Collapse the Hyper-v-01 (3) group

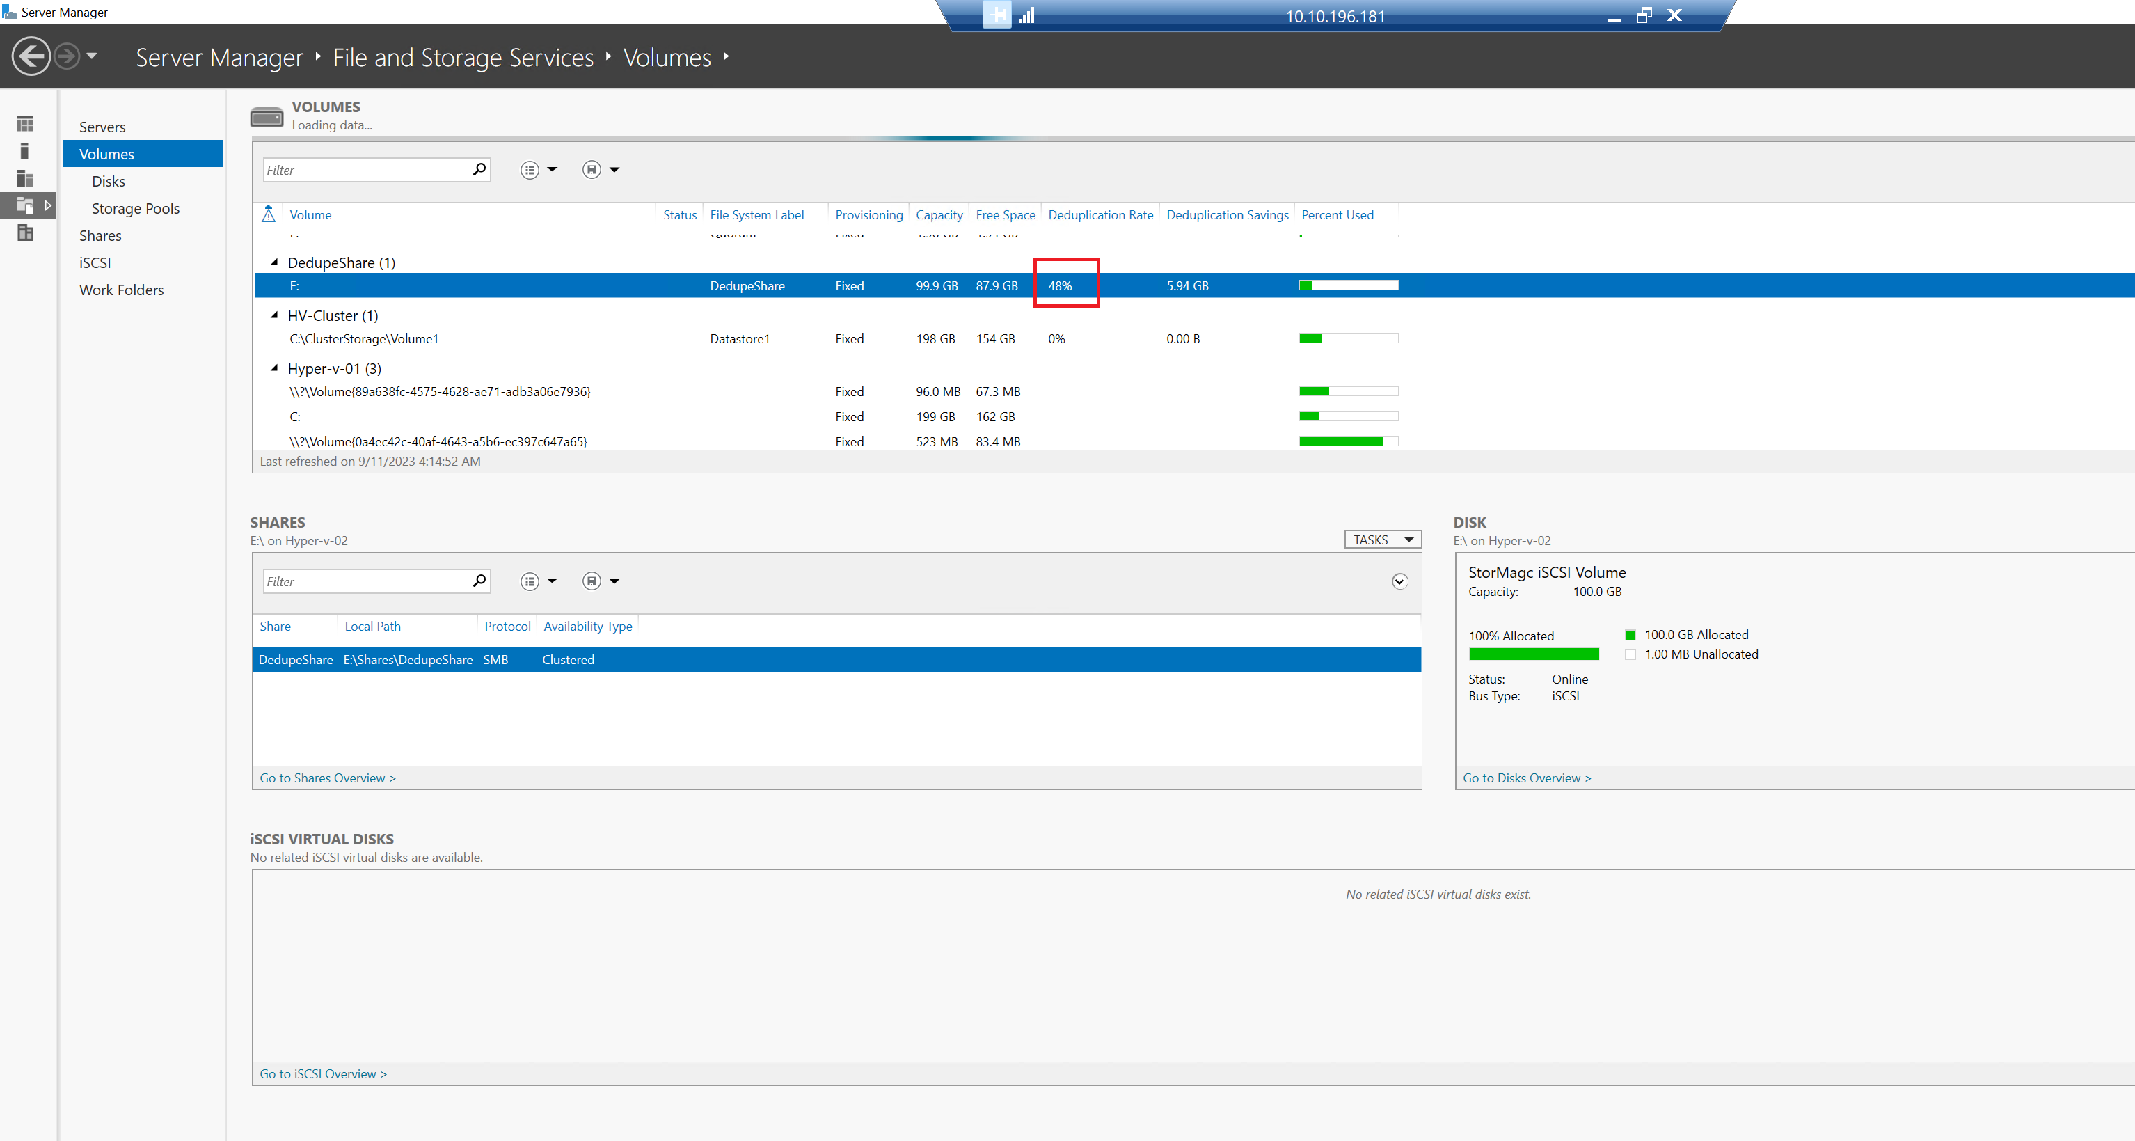[x=274, y=368]
